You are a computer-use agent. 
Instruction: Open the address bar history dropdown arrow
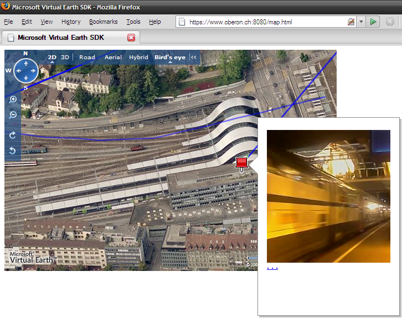[x=361, y=22]
